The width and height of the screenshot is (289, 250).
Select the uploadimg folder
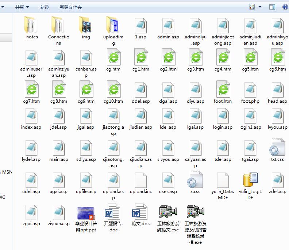tap(113, 25)
